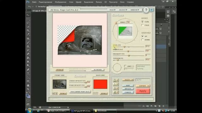The height and width of the screenshot is (113, 202).
Task: Select the Pen tool
Action: pyautogui.click(x=28, y=70)
